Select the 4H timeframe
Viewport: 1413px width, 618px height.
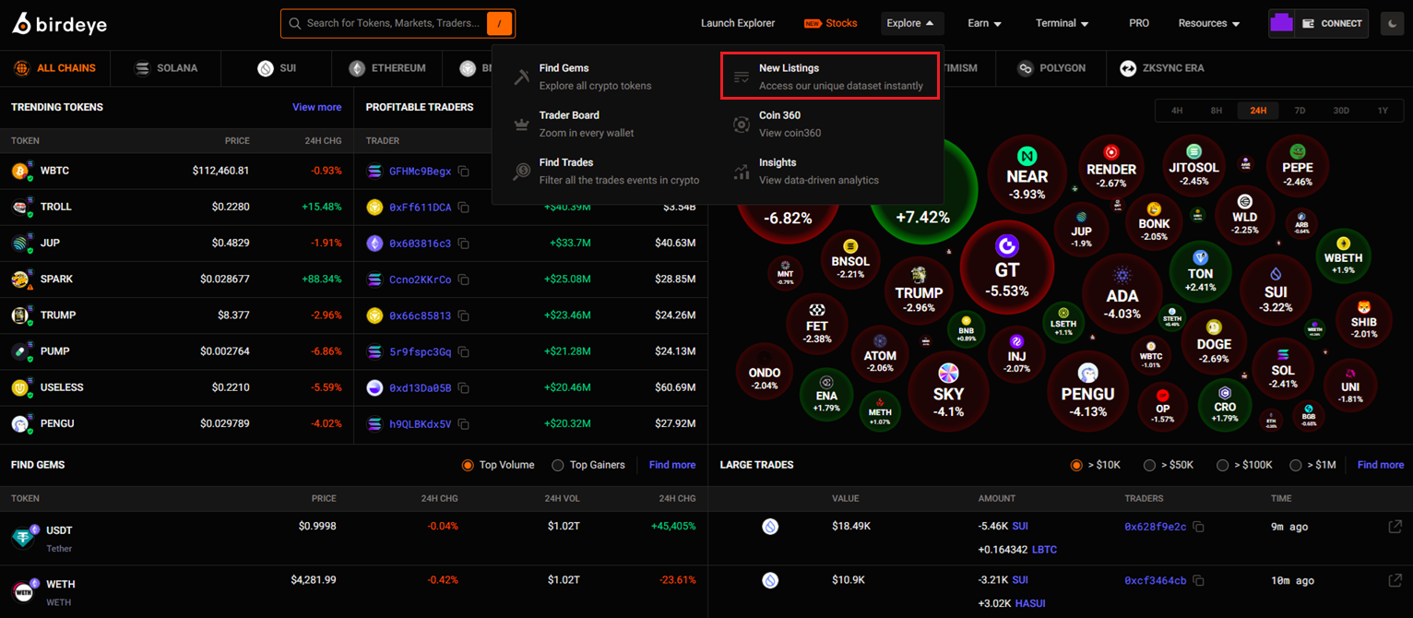[1177, 111]
